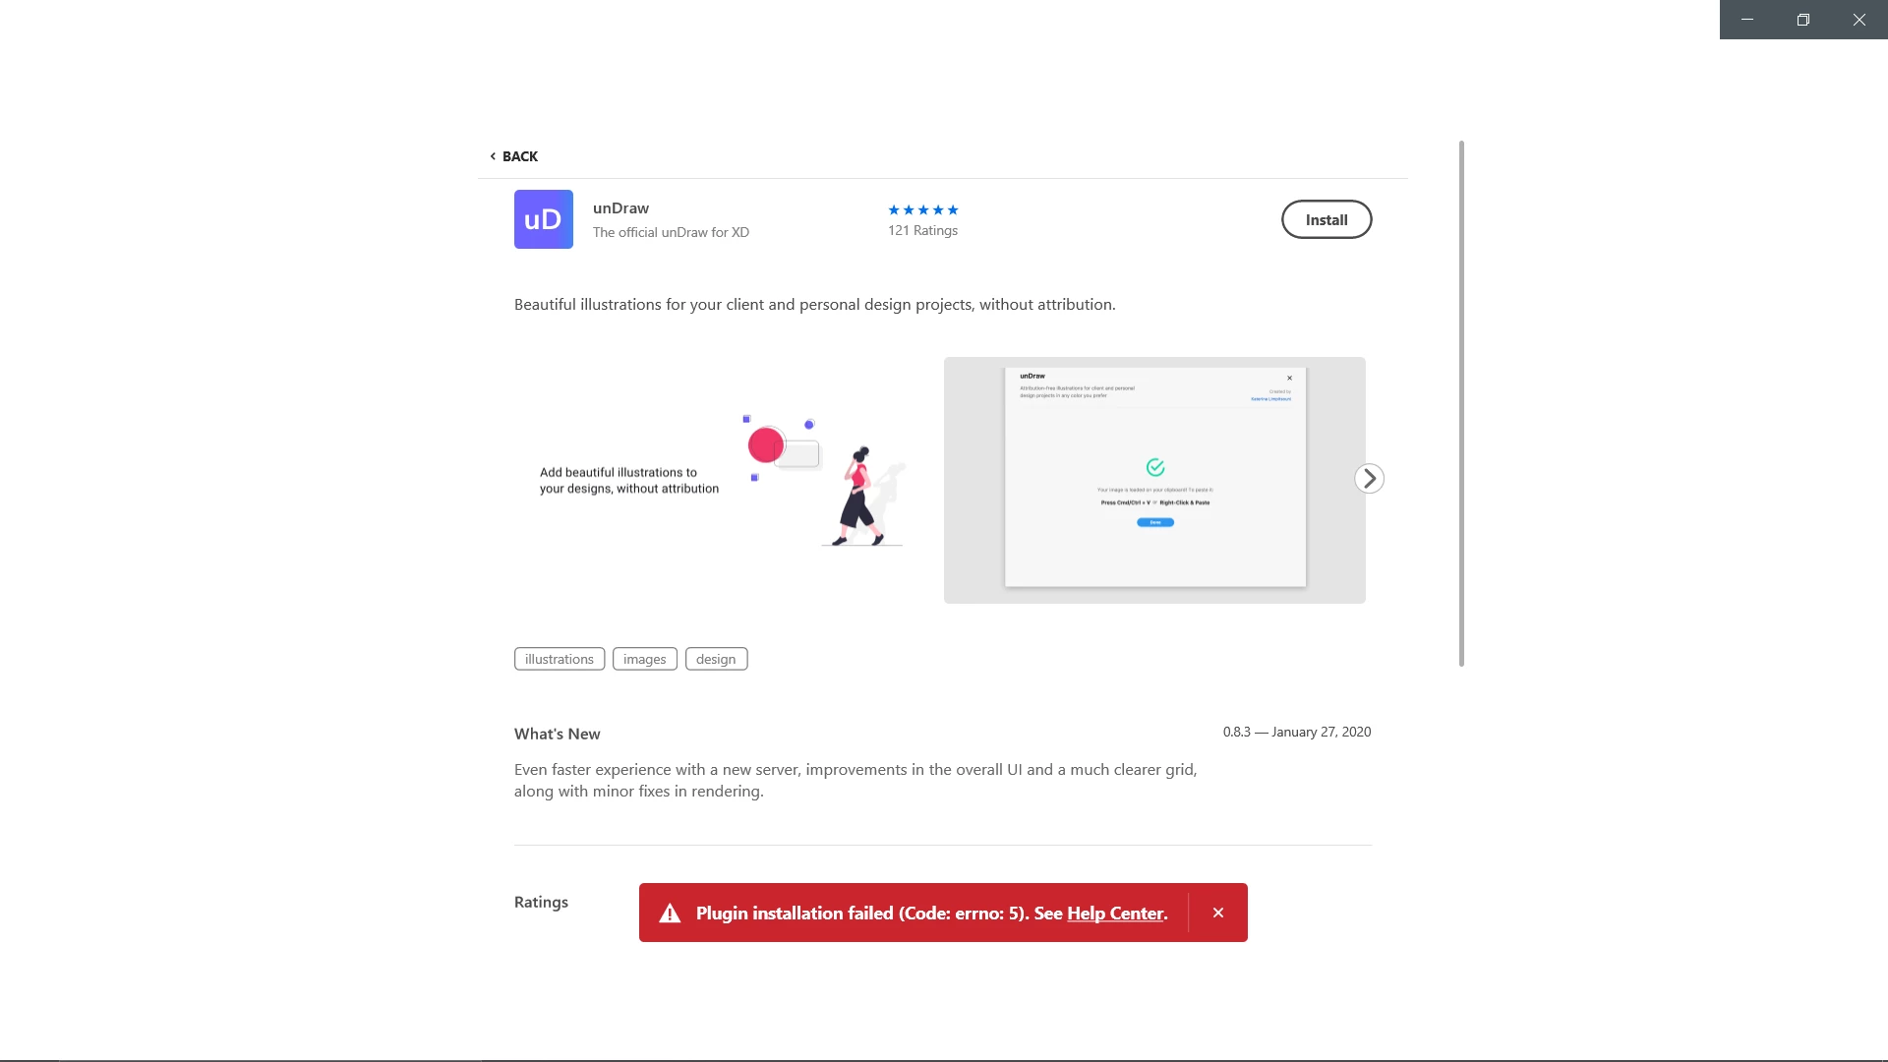Click the warning triangle in the error banner
The height and width of the screenshot is (1062, 1888).
670,914
